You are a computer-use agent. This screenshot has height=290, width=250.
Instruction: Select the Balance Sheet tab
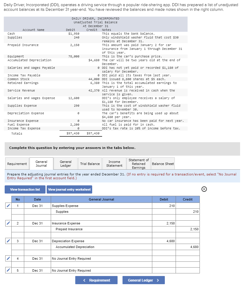click(x=163, y=164)
